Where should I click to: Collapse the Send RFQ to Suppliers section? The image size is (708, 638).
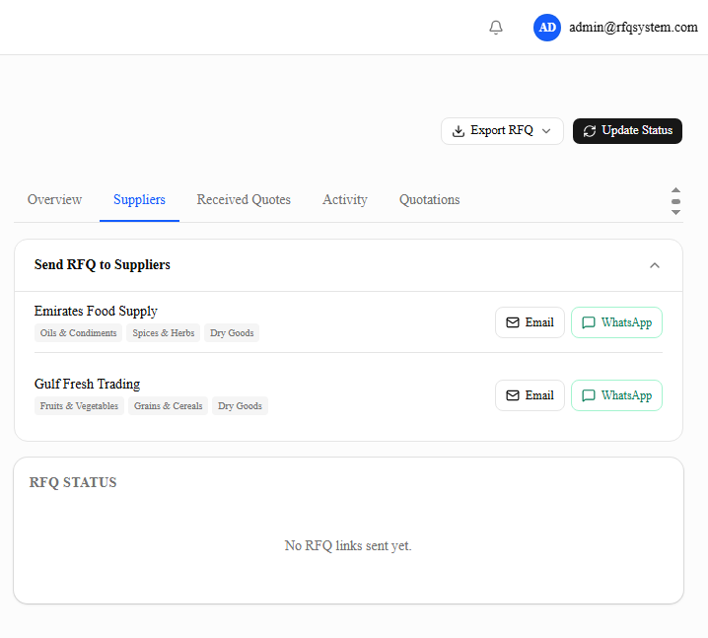tap(655, 265)
